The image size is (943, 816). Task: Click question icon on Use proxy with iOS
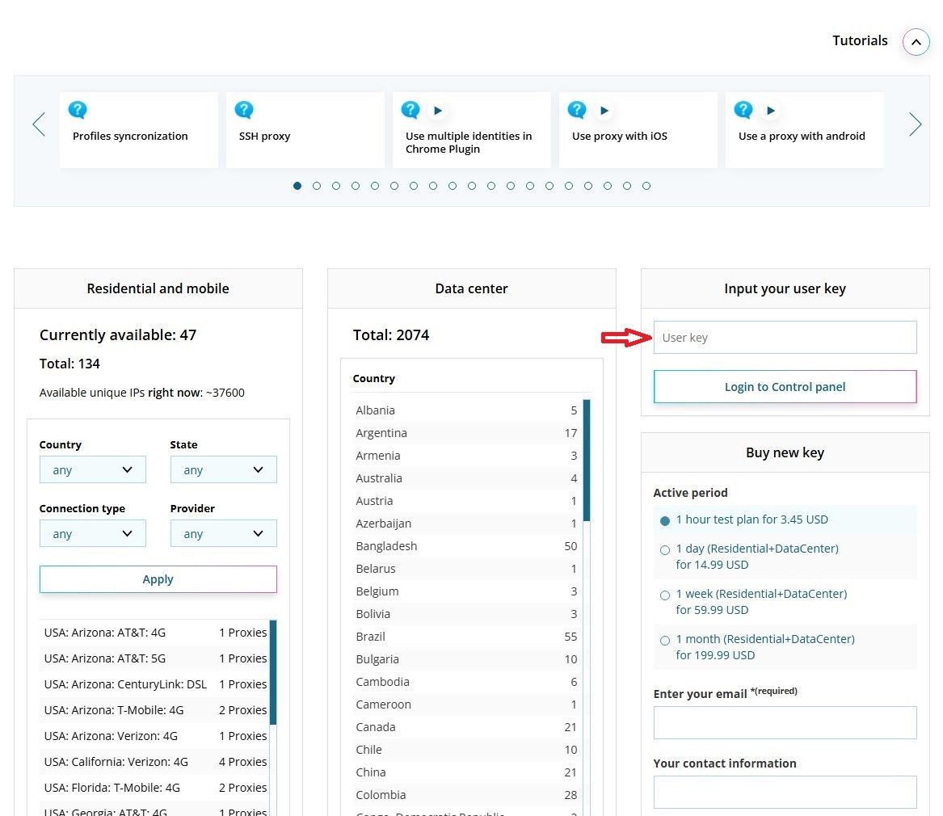(x=577, y=110)
